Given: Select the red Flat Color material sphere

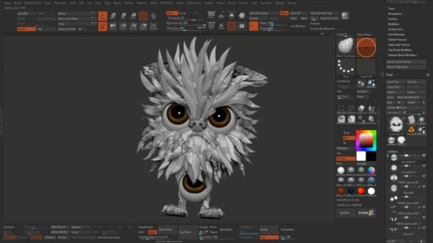Looking at the screenshot, I should [x=361, y=191].
